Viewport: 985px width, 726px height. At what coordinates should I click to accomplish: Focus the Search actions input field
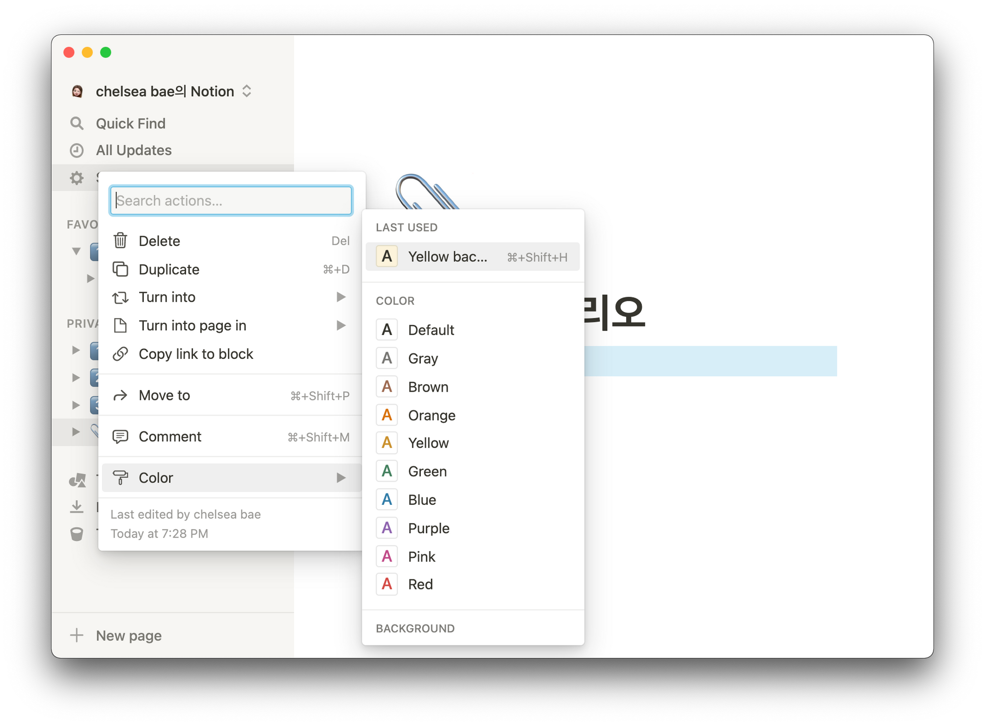click(231, 201)
